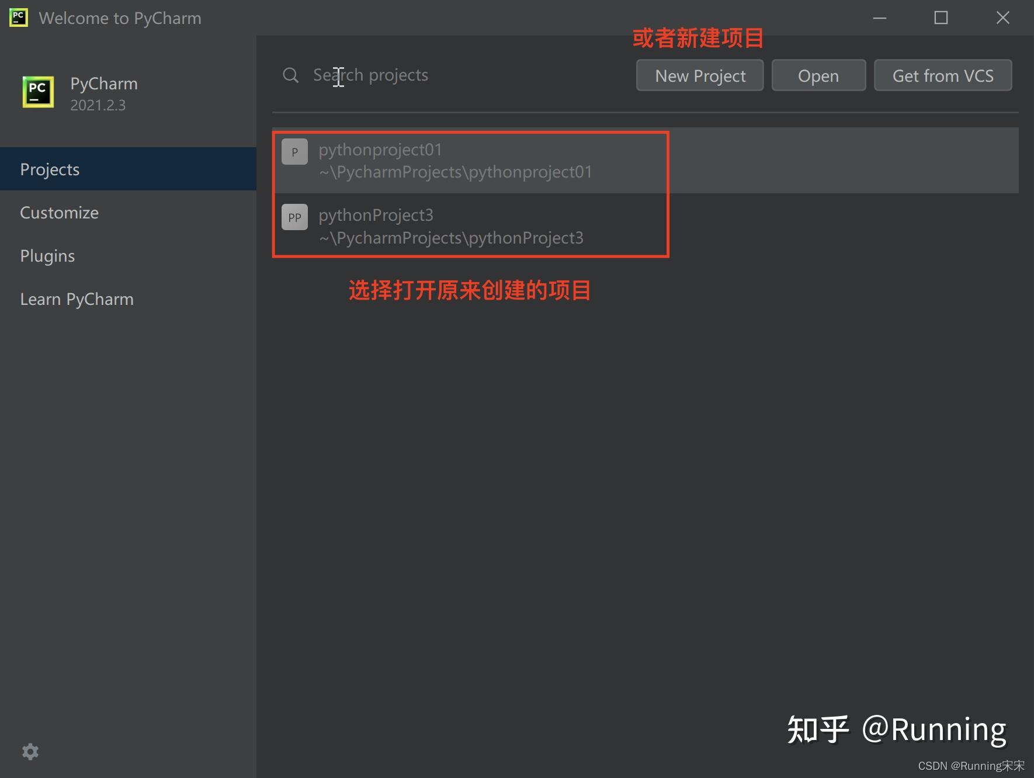Open recent project pythonproject01
Viewport: 1034px width, 778px height.
coord(646,161)
